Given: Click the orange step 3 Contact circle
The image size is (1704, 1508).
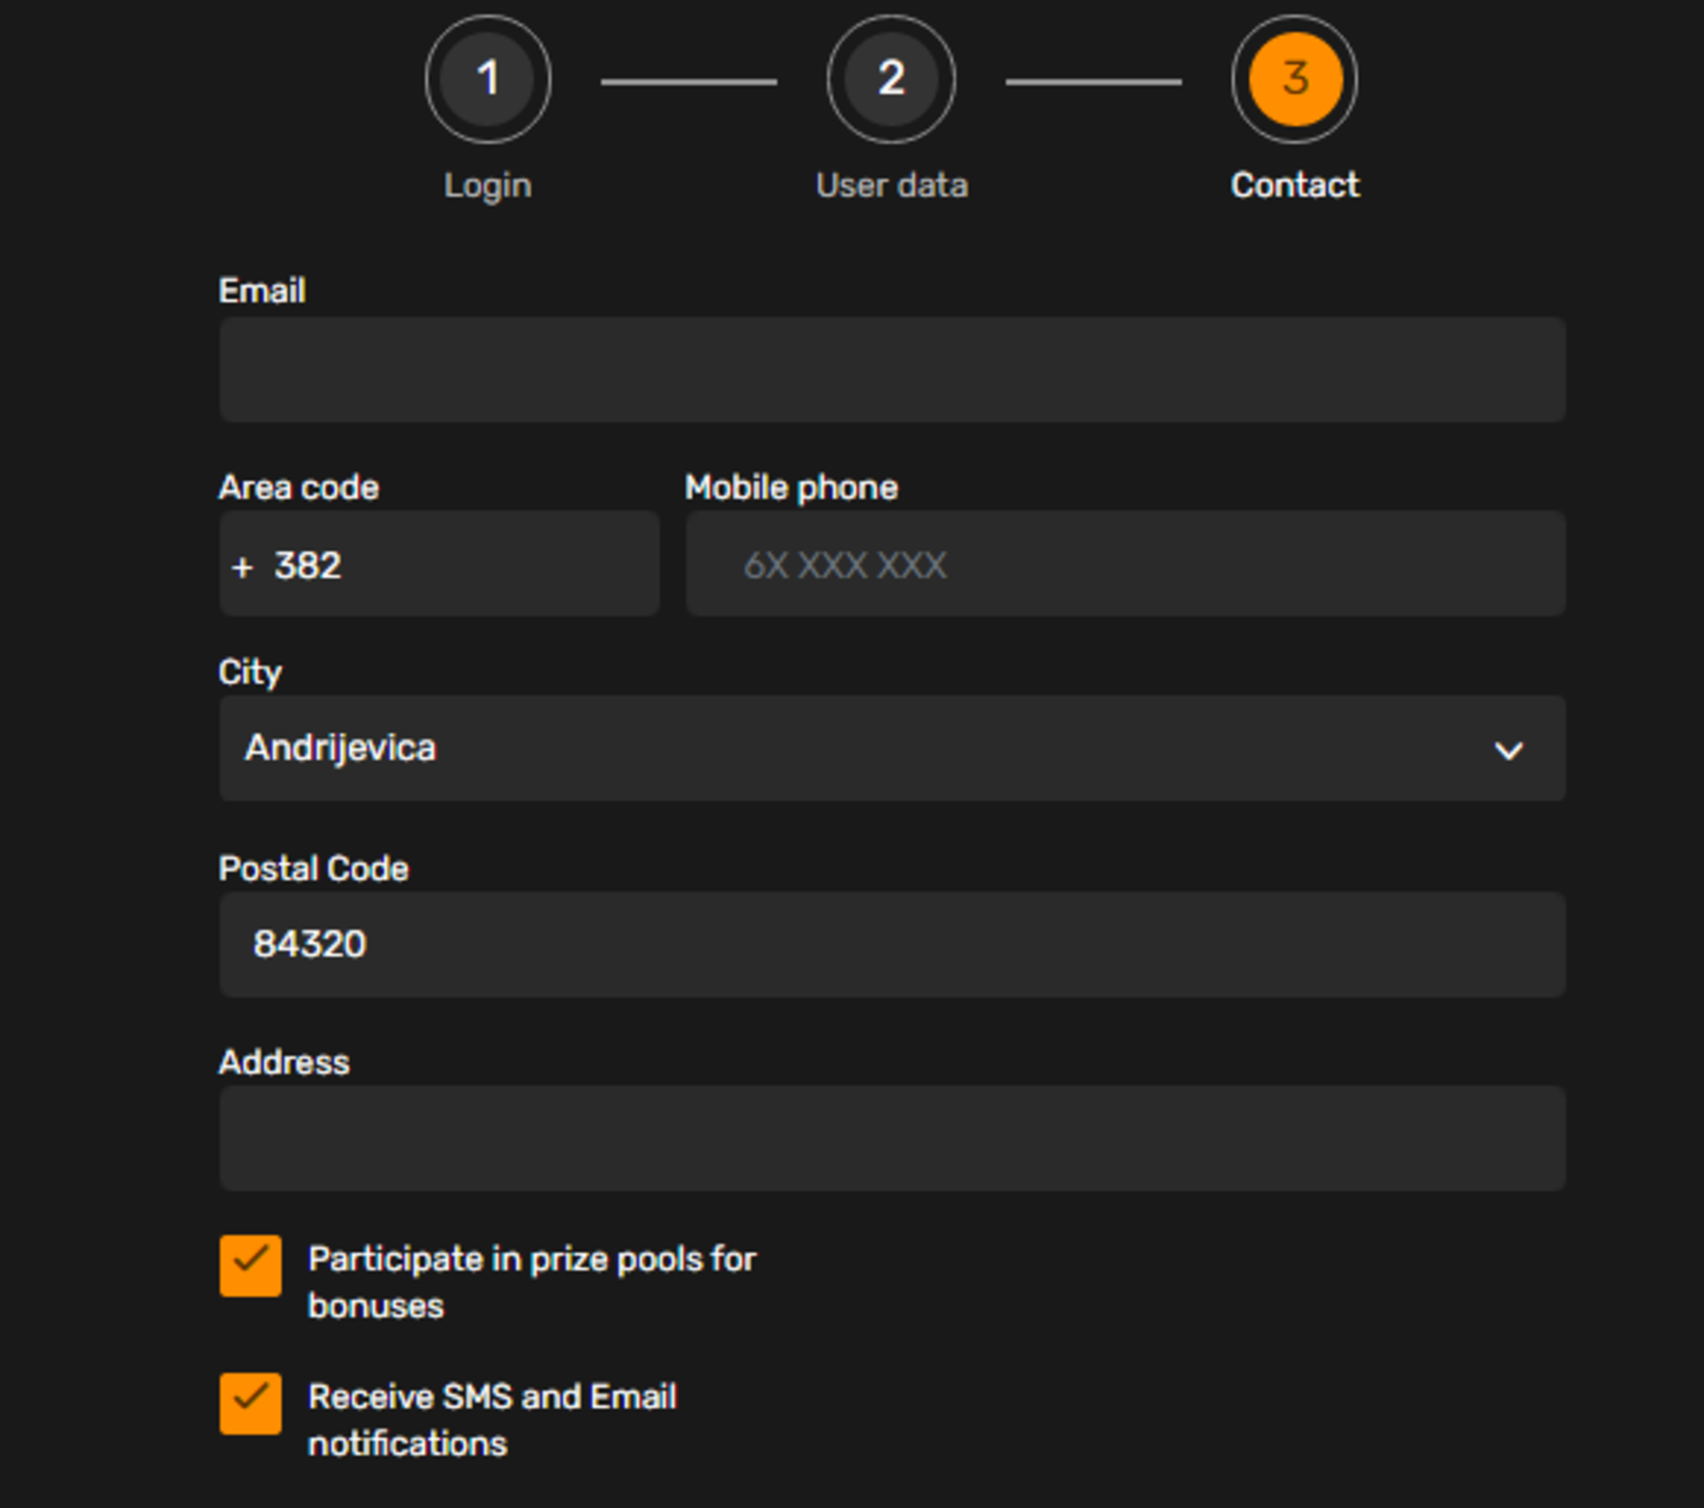Looking at the screenshot, I should (x=1294, y=79).
